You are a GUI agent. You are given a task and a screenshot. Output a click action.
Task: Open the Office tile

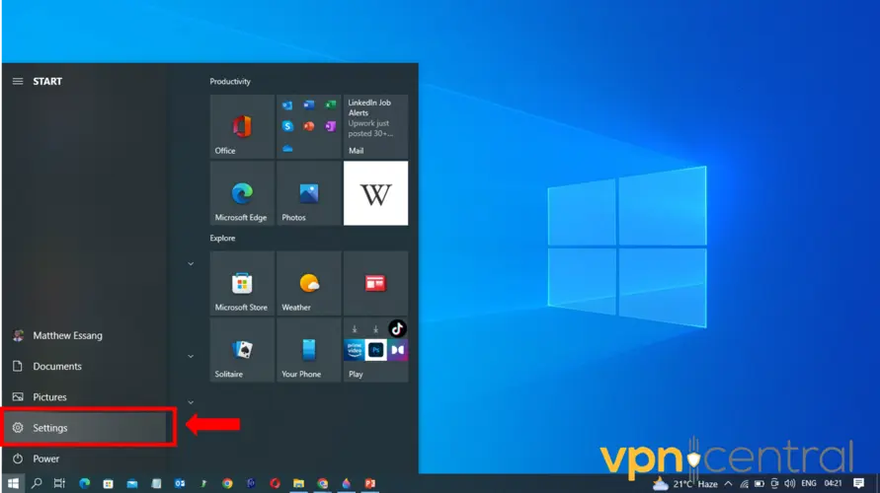point(242,126)
